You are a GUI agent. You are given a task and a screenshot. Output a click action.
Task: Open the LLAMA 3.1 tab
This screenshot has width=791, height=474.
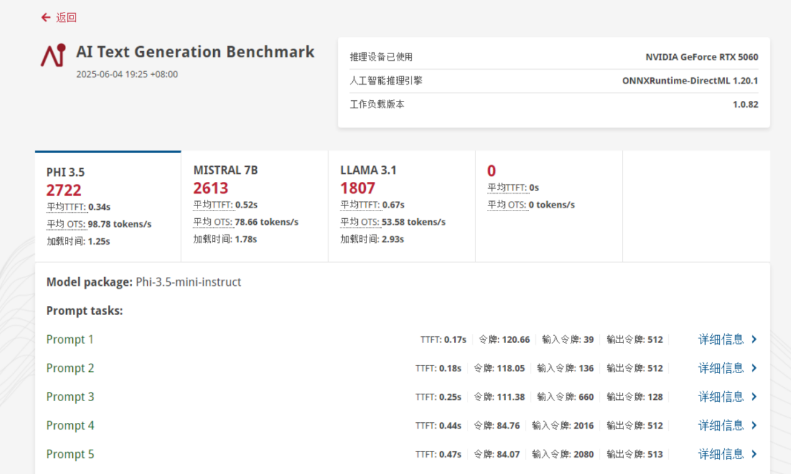point(401,206)
